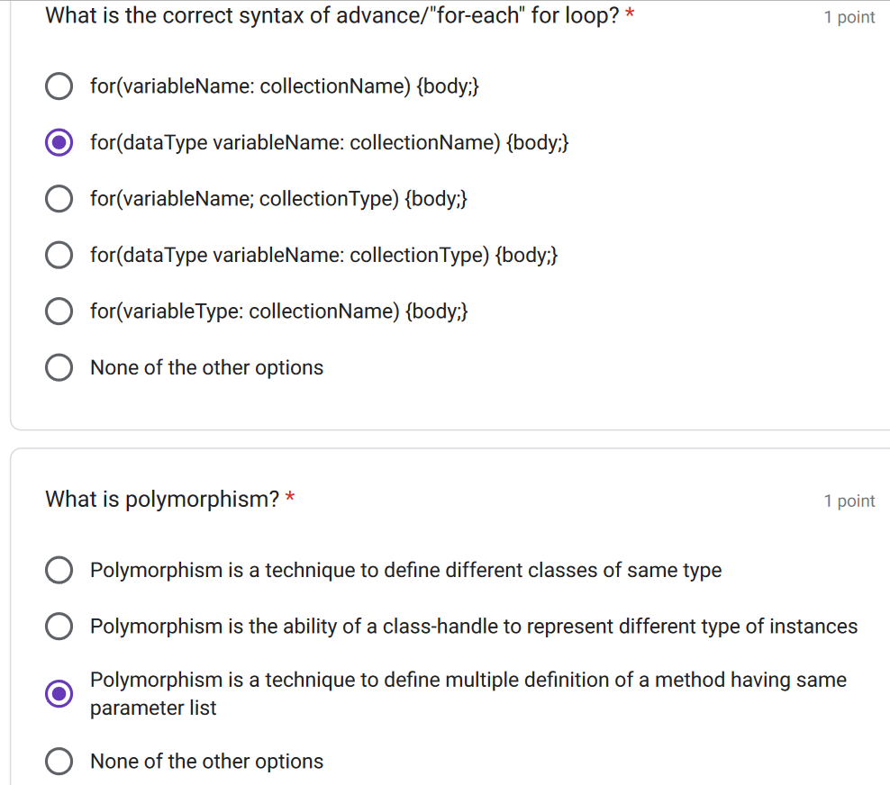
Task: Click the red asterisk next to for-each question
Action: [x=629, y=13]
